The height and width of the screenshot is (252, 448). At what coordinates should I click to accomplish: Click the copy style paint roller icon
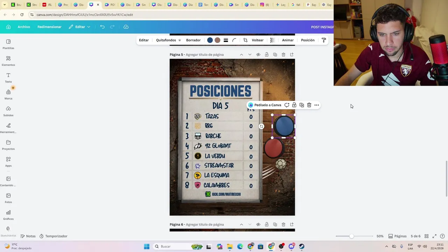(x=324, y=40)
